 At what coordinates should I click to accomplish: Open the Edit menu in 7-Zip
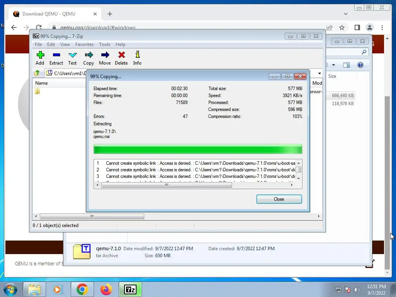[x=51, y=44]
